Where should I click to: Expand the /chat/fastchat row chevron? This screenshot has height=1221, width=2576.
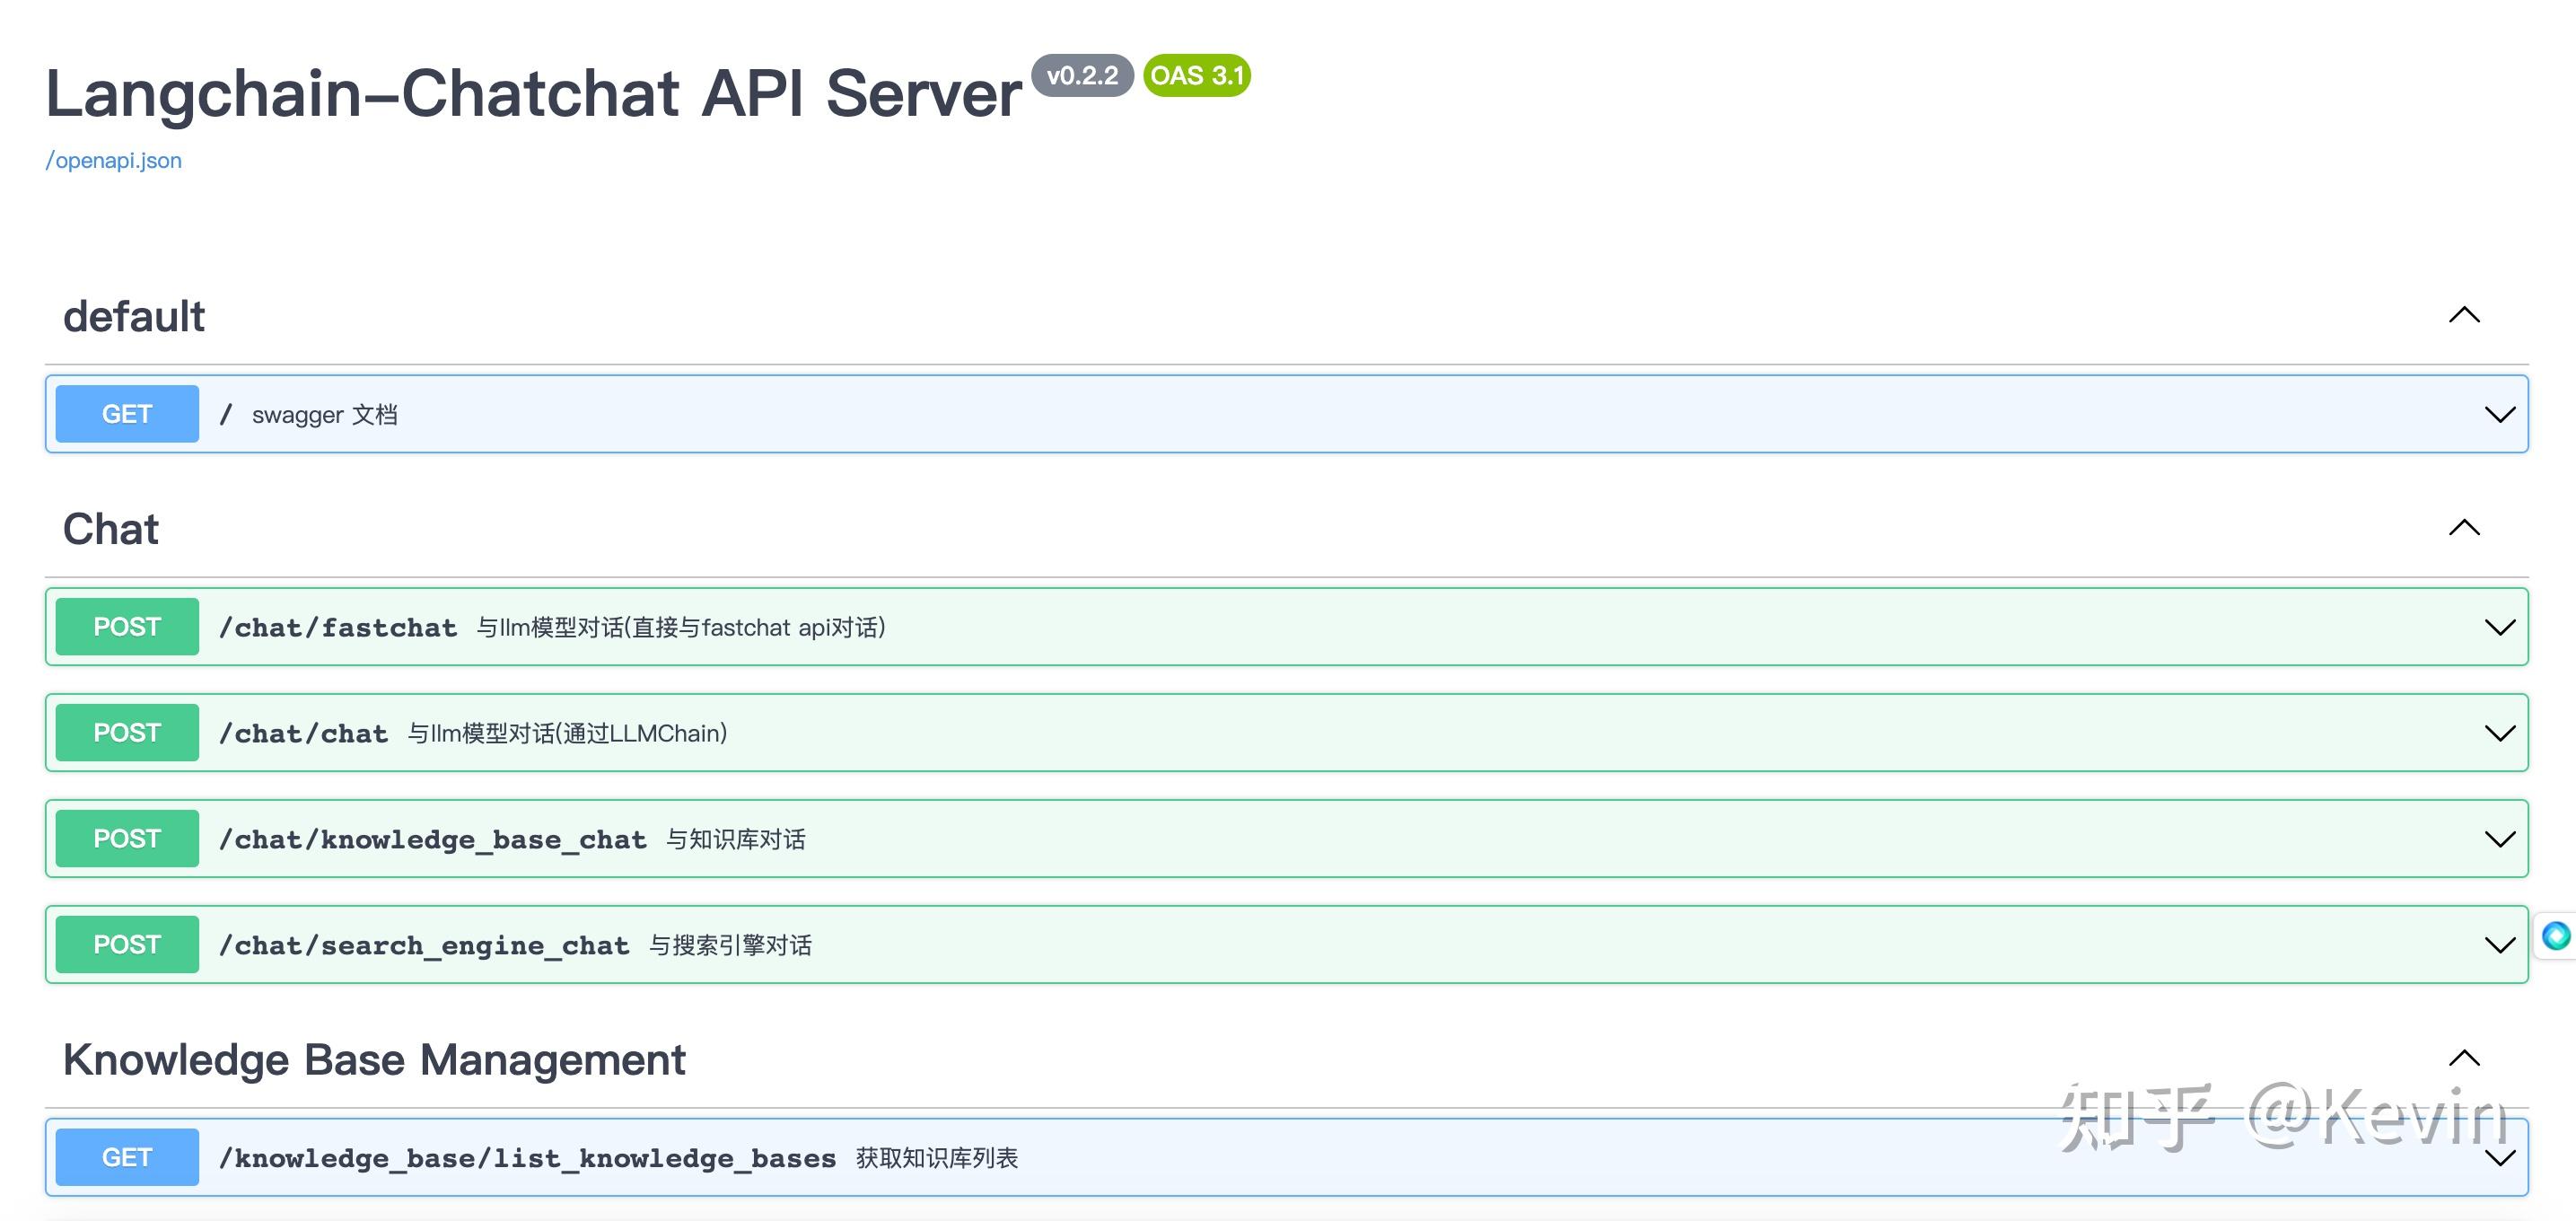pos(2499,628)
